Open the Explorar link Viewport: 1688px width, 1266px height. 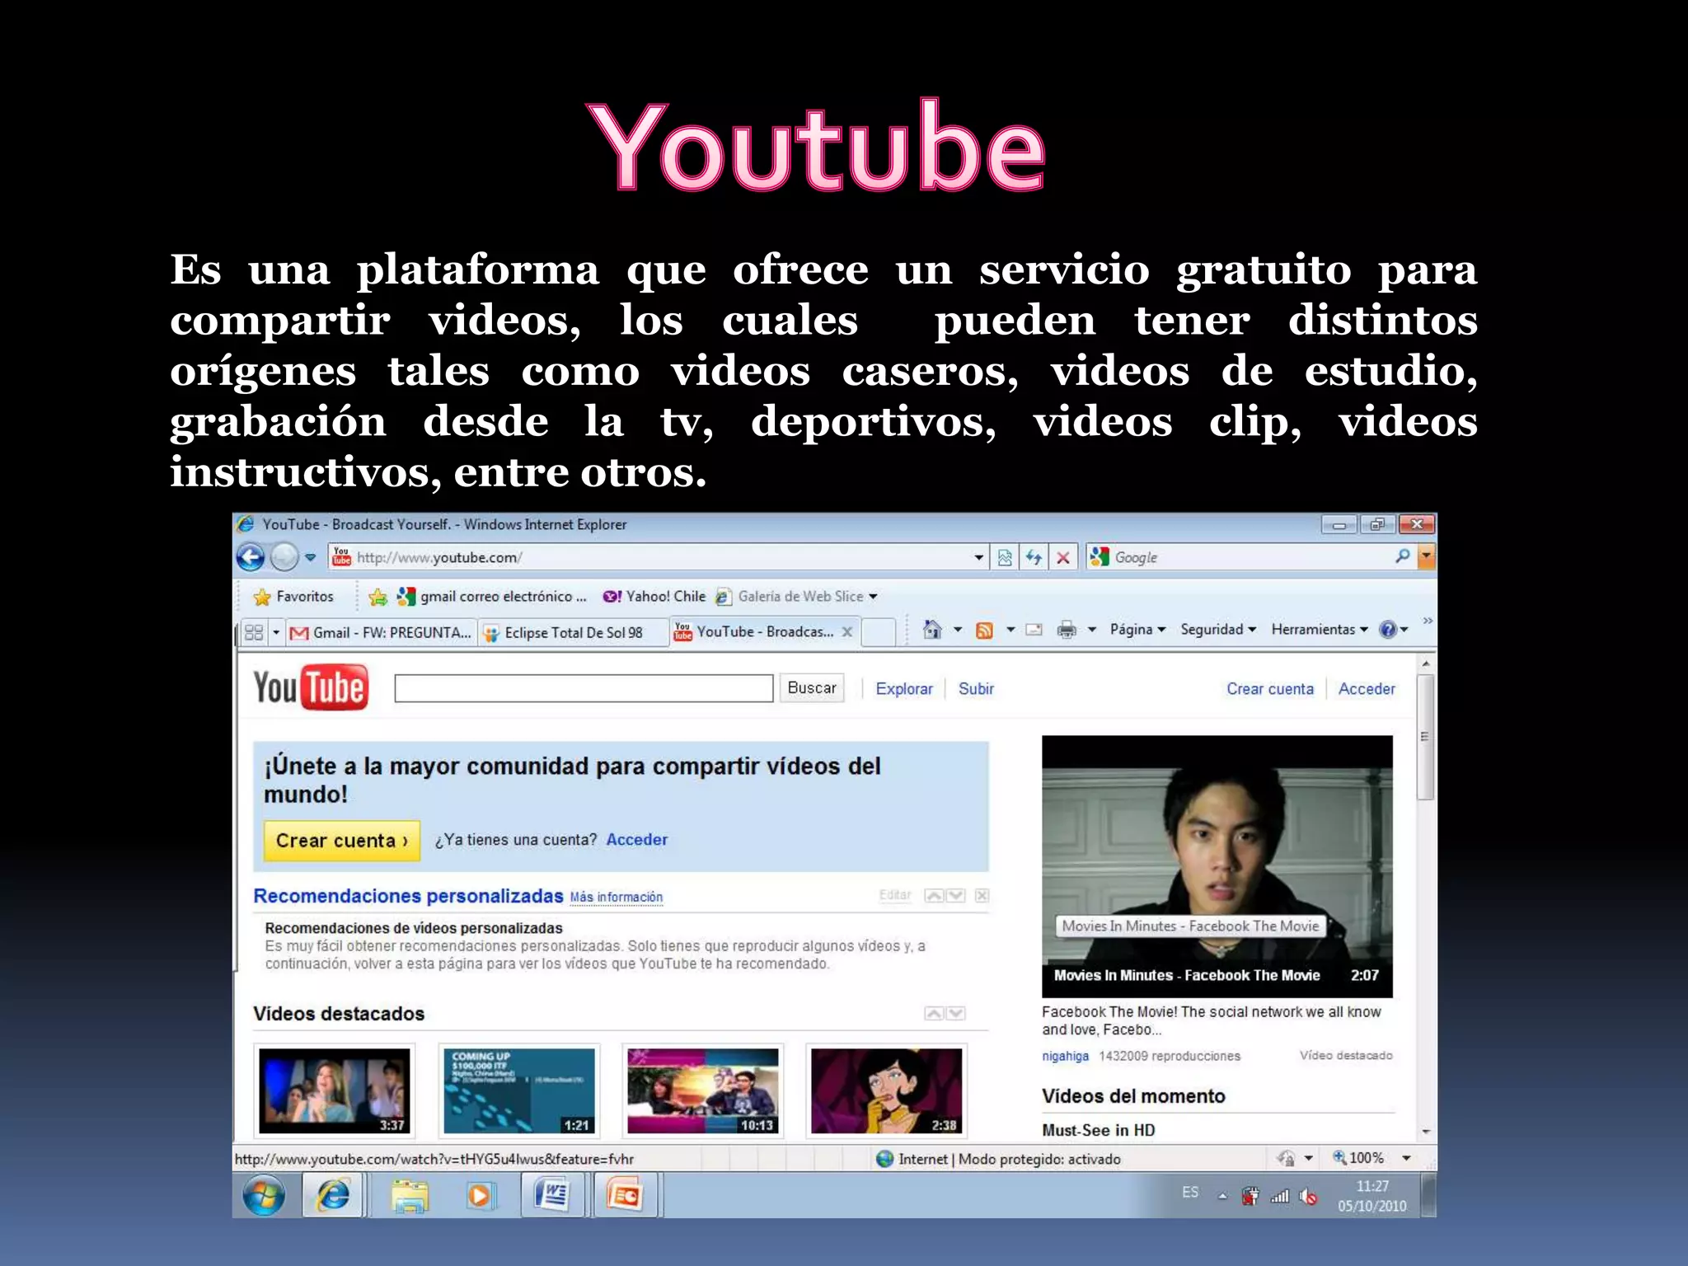(904, 689)
